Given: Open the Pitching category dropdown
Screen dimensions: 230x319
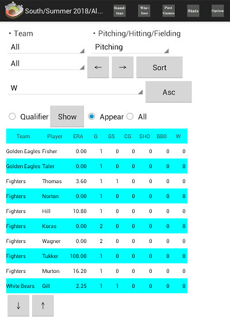Looking at the screenshot, I should tap(131, 47).
